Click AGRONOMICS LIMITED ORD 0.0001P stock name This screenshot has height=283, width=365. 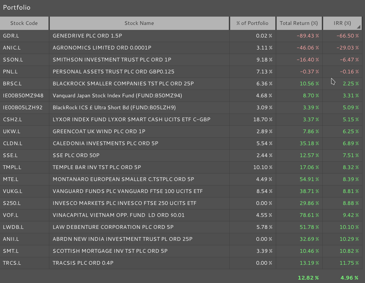point(102,48)
